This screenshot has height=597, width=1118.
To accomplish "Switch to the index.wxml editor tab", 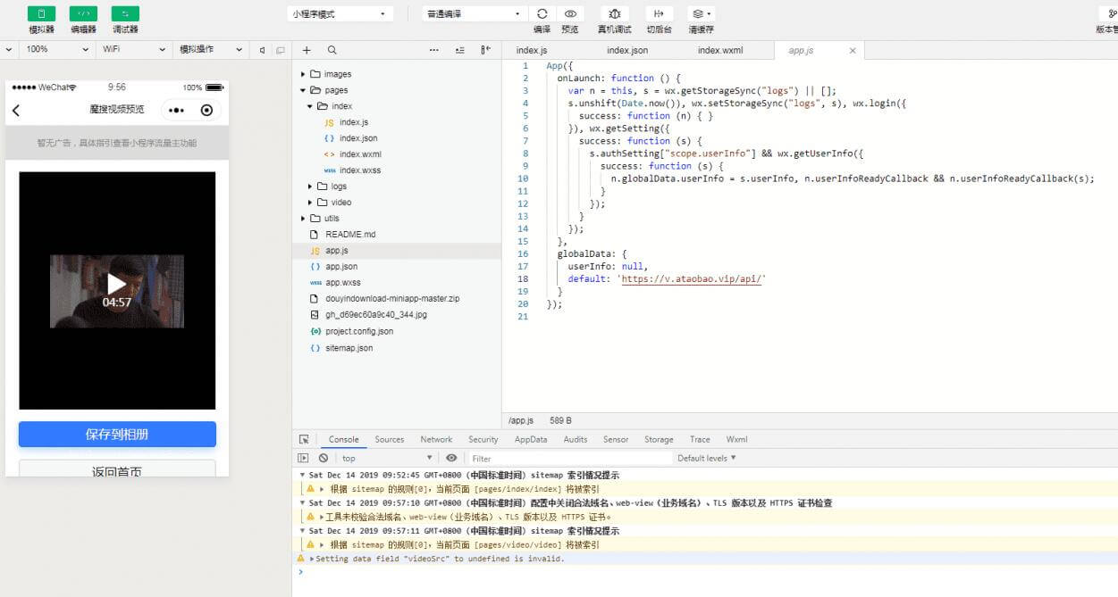I will [x=719, y=51].
